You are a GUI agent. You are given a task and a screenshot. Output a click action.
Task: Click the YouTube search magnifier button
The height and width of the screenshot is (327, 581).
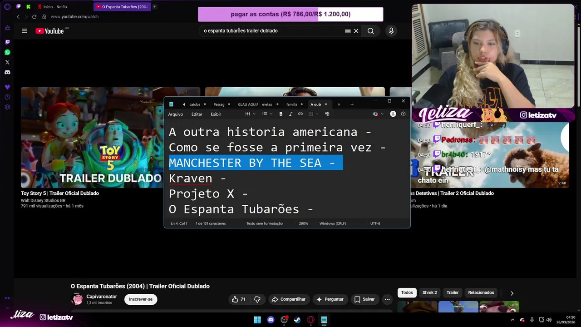[371, 31]
